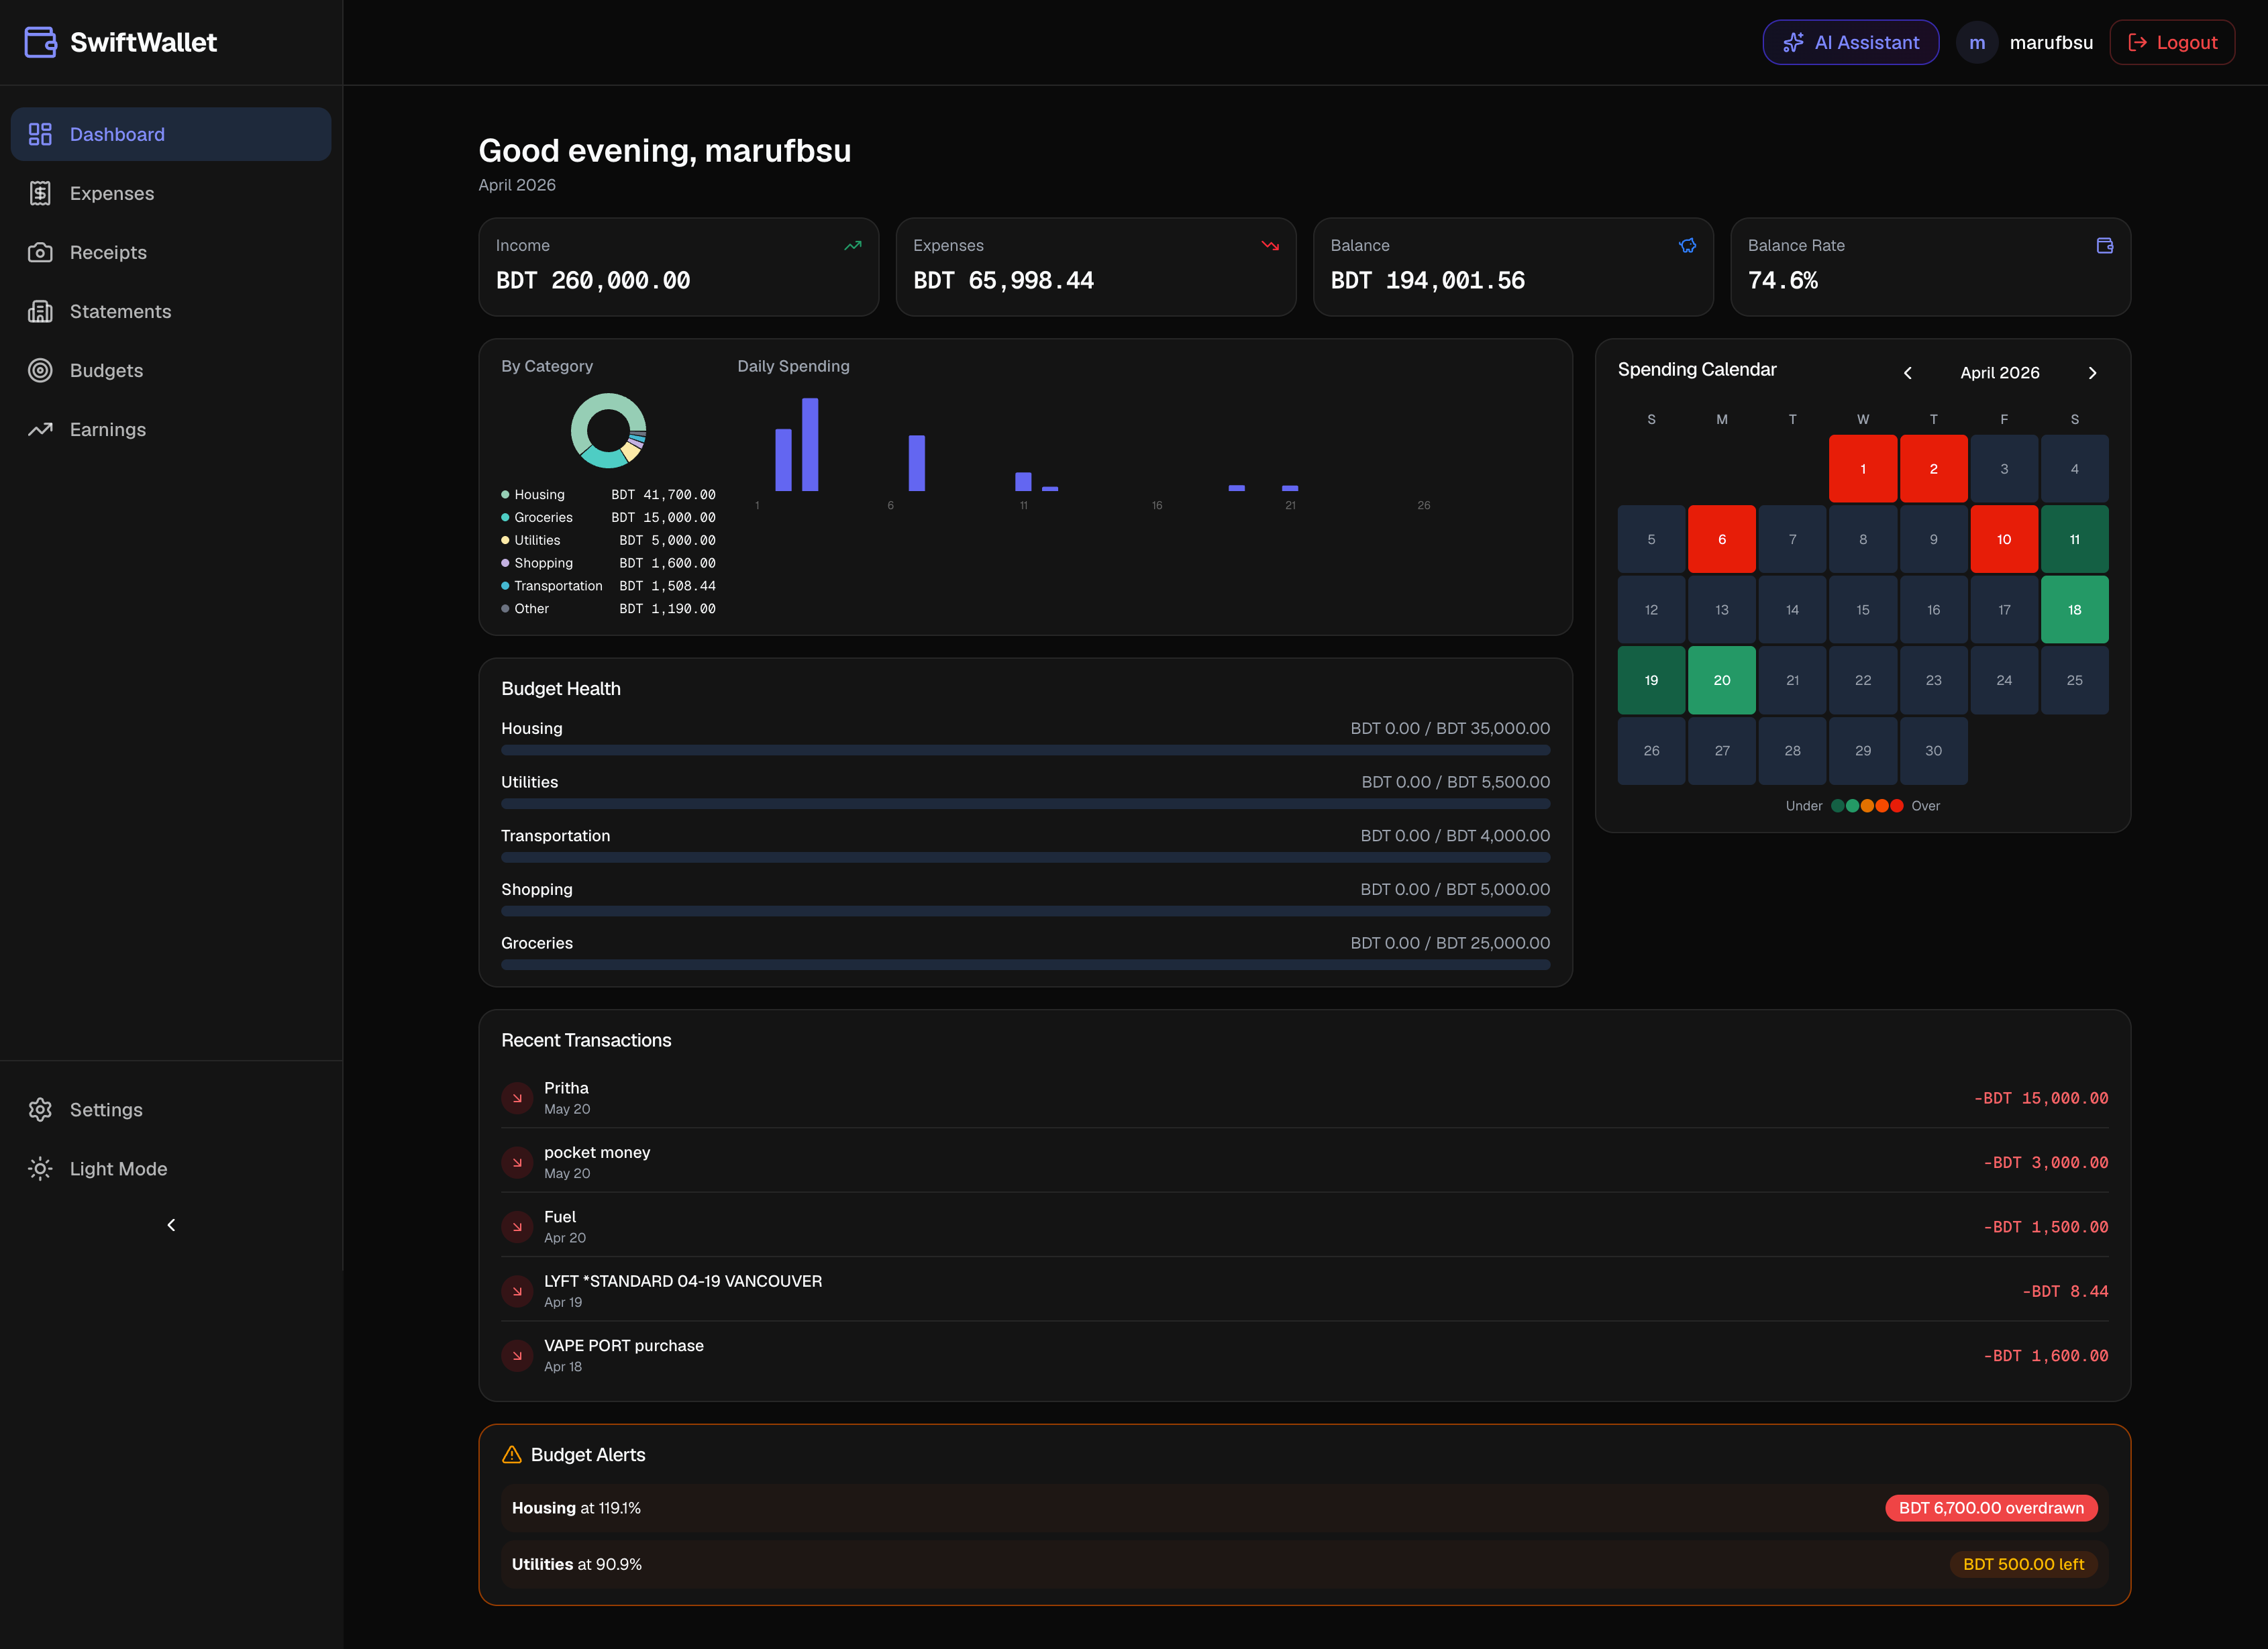Click the Housing BDT 41,700.00 legend row
Screen dimensions: 2268x1649
click(x=608, y=495)
